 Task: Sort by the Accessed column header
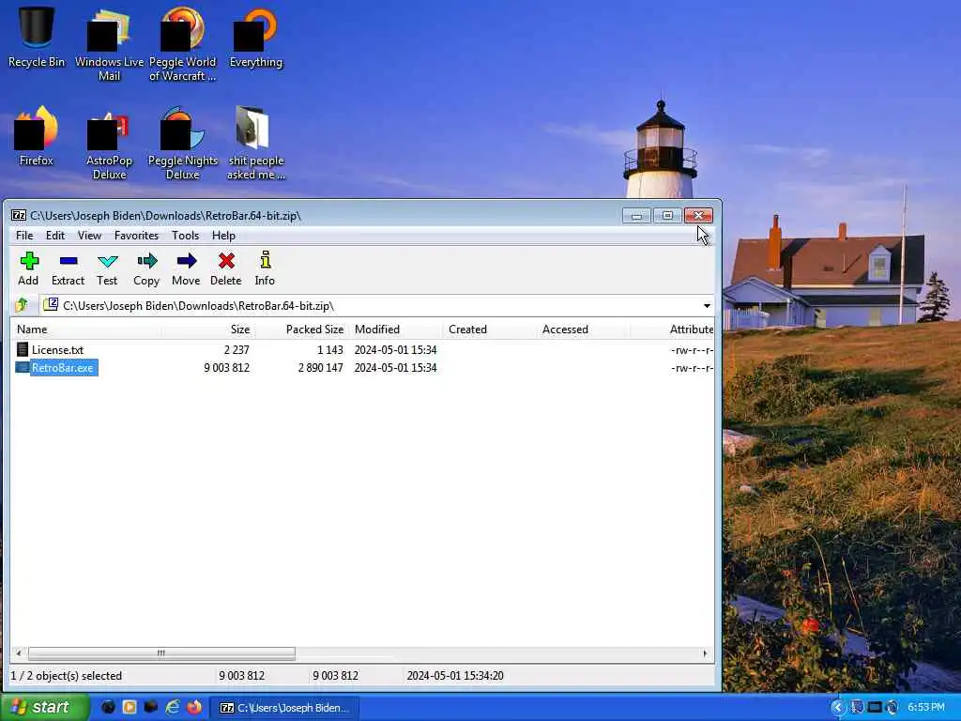click(584, 330)
